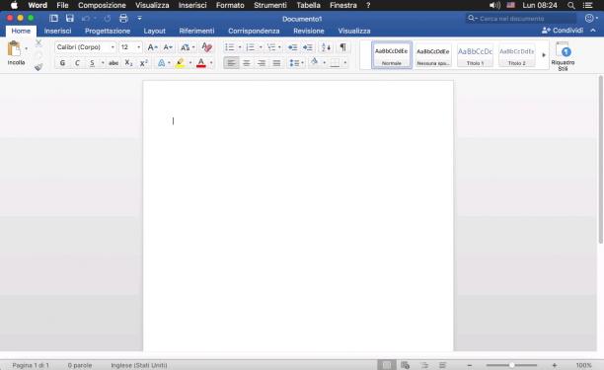
Task: Click the Cerca nel documento search field
Action: click(x=521, y=19)
